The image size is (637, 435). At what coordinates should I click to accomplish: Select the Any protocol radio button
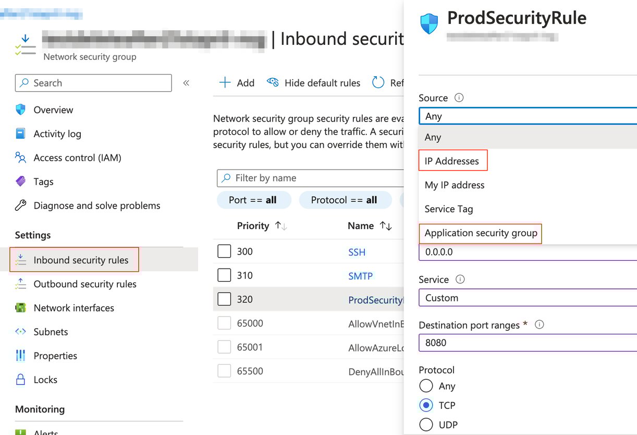point(426,386)
